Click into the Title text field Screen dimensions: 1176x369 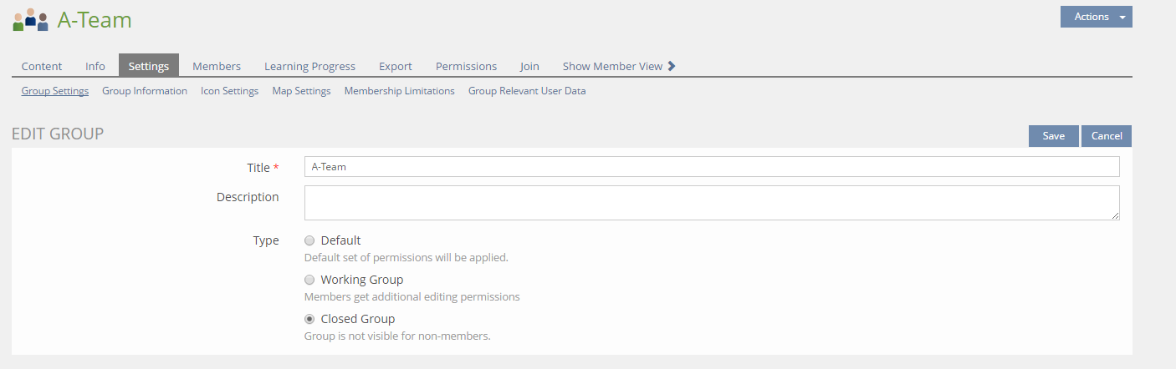tap(711, 167)
